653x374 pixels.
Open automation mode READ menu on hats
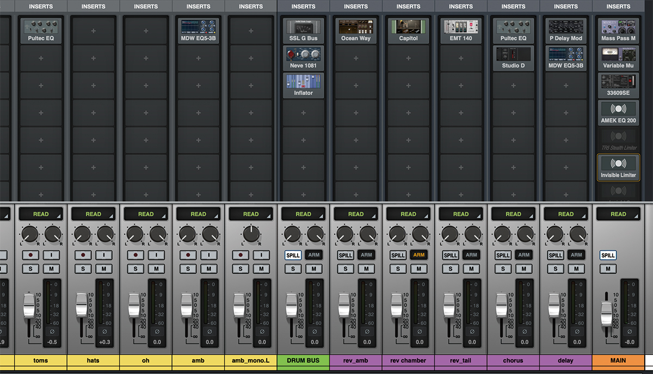(94, 214)
